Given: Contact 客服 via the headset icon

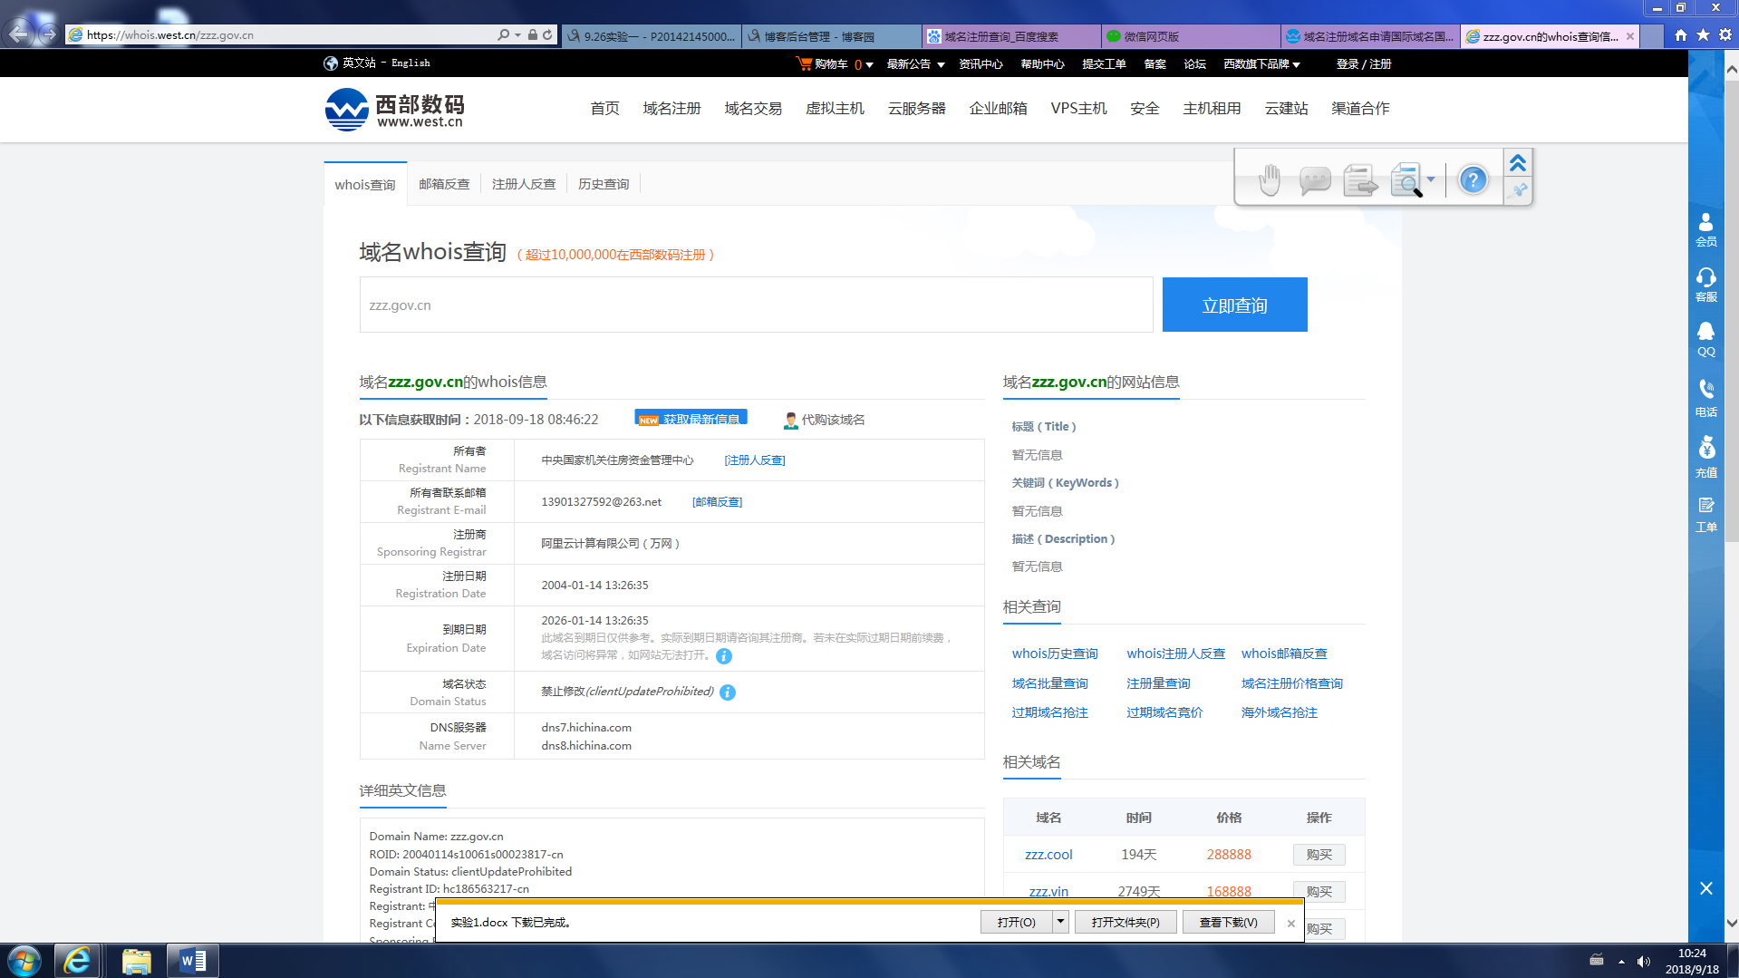Looking at the screenshot, I should coord(1705,285).
